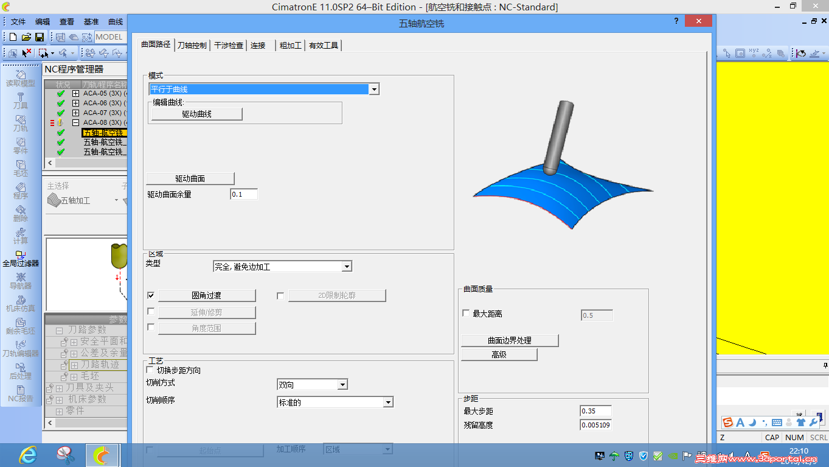Click the 驱动曲面 button
Screen dimensions: 829x467
tap(190, 178)
